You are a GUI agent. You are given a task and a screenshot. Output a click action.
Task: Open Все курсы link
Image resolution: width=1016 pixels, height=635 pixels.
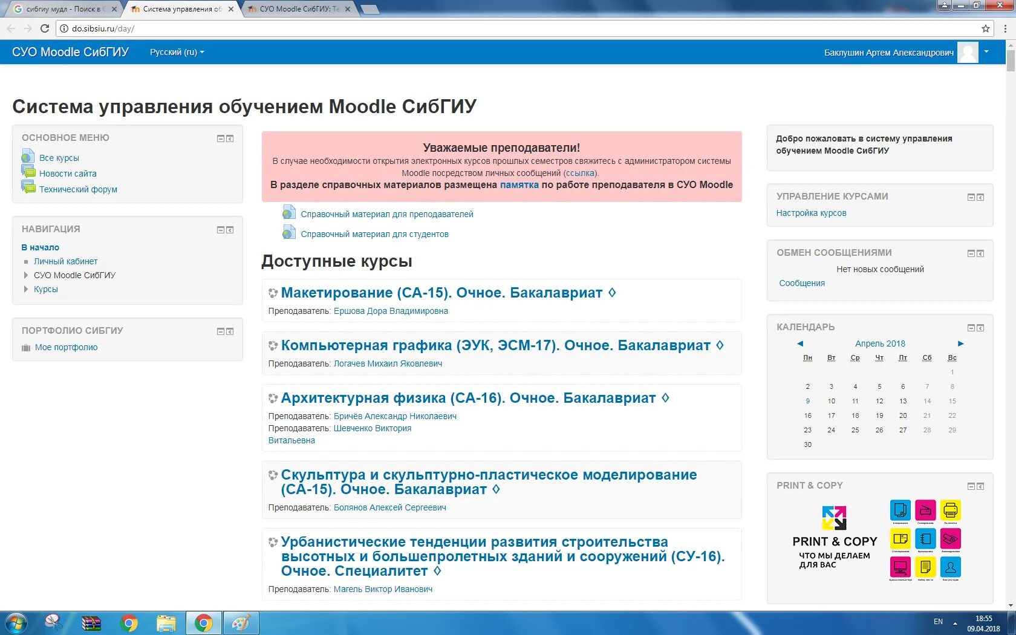[59, 158]
